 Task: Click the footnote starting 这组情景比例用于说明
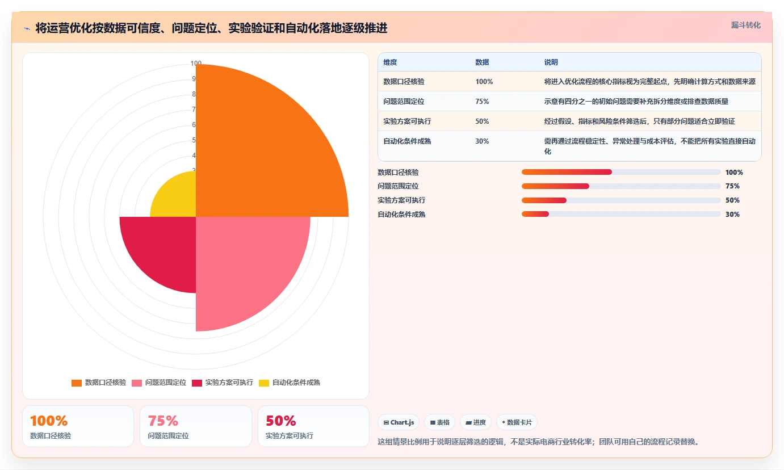538,442
